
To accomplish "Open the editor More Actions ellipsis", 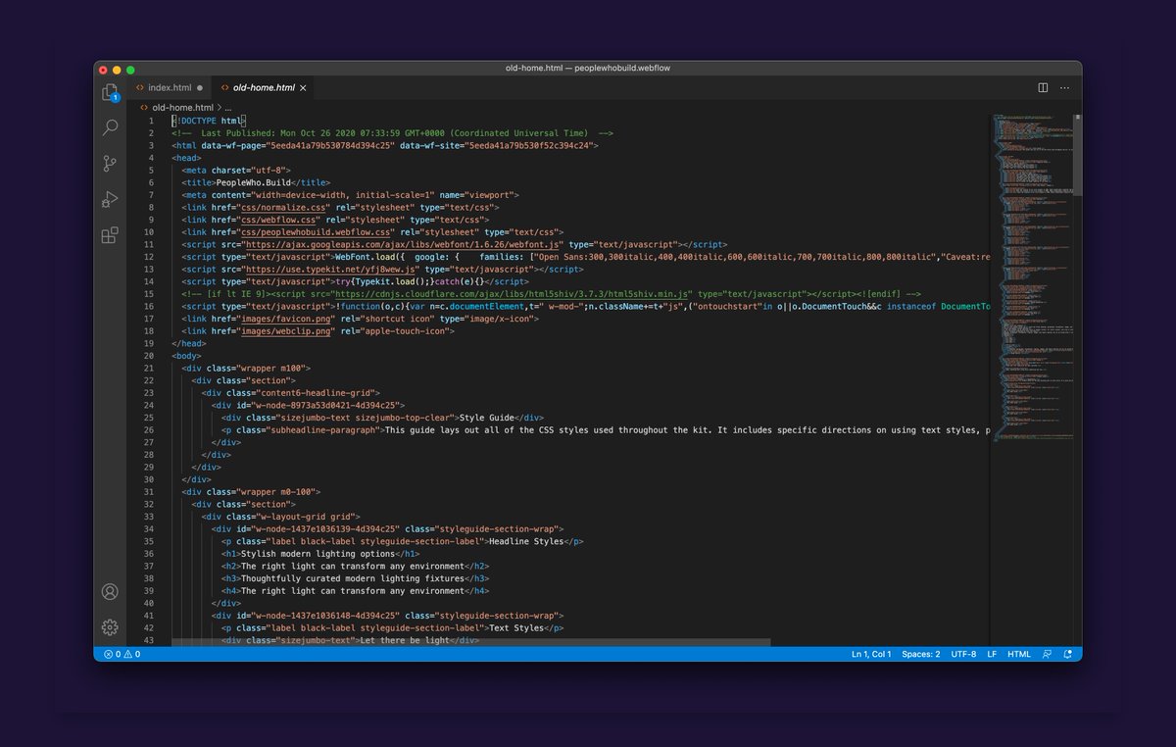I will [x=1065, y=87].
